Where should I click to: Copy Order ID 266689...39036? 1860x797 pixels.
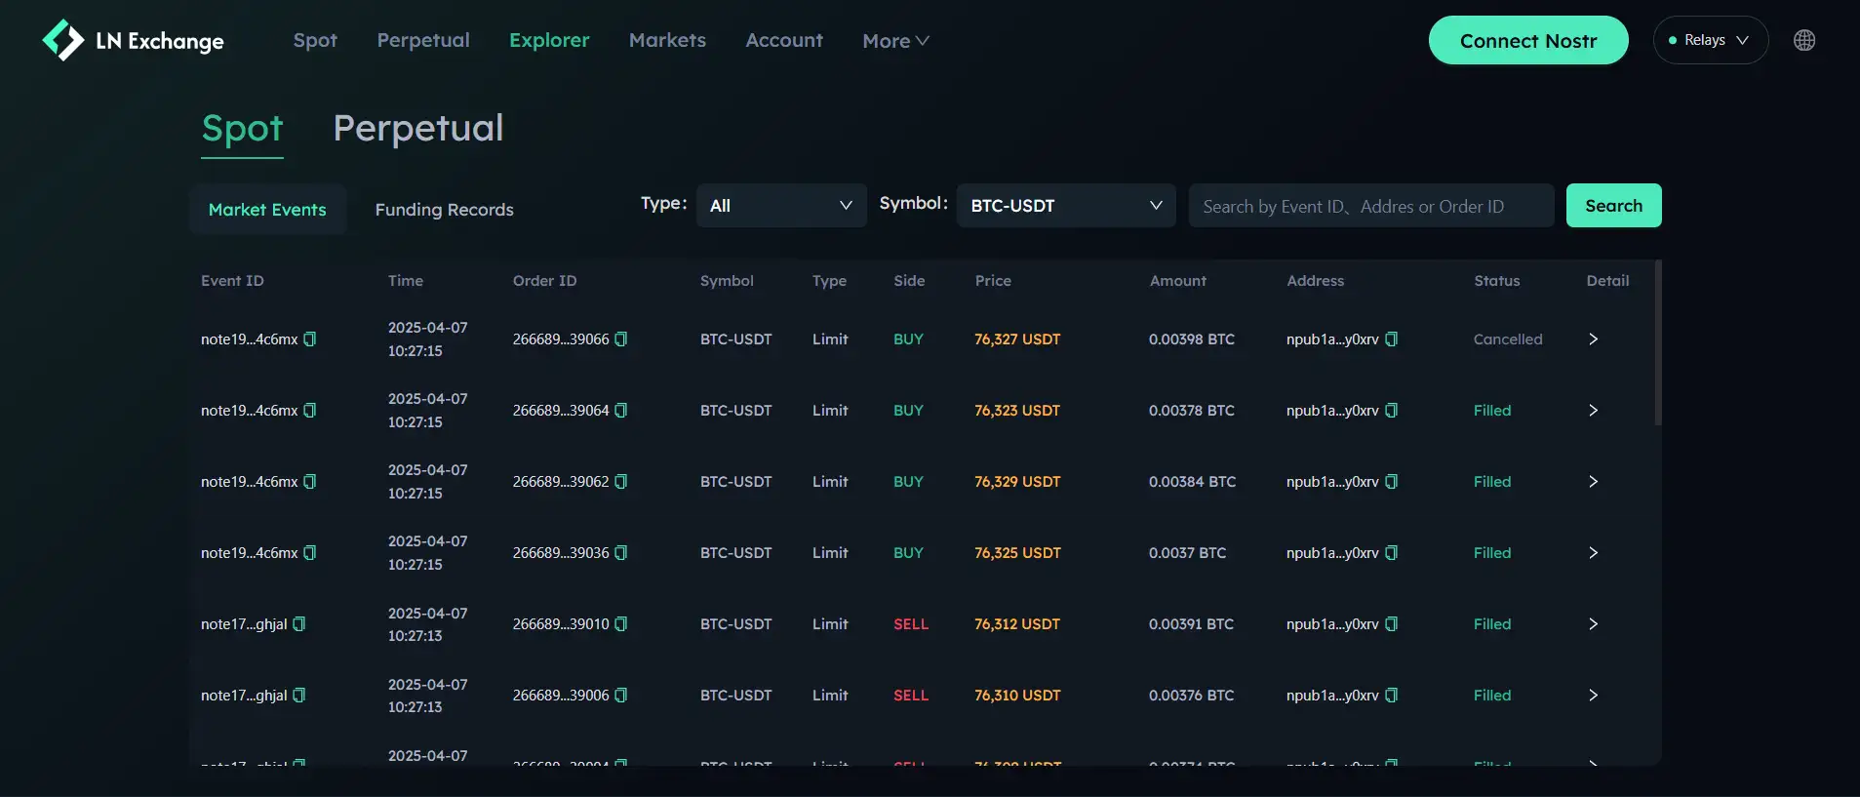pos(621,553)
